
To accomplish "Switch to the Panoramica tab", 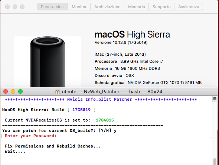I will pyautogui.click(x=52, y=7).
